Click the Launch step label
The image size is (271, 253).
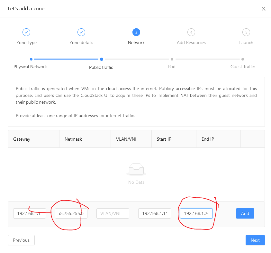coord(246,42)
